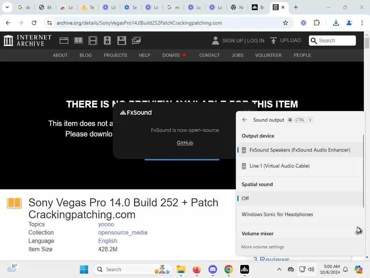Open the tab search dropdown arrow
This screenshot has width=370, height=278.
[x=7, y=7]
